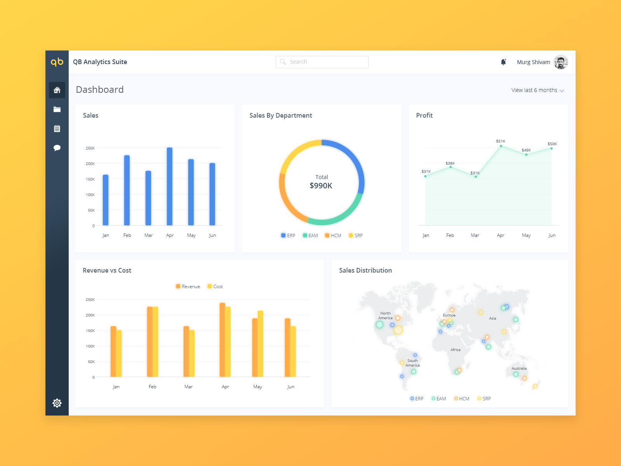Click the $51K data point on the Profit chart

pyautogui.click(x=501, y=146)
